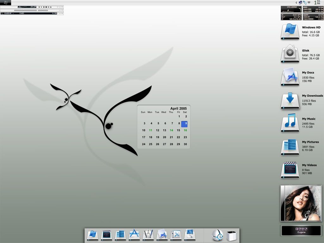Open the My Downloads arrow icon
The height and width of the screenshot is (243, 324).
[290, 101]
